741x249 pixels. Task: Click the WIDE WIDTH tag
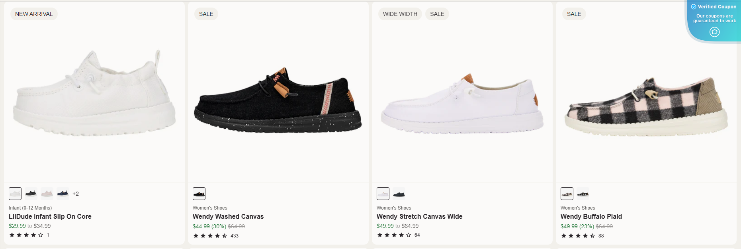(400, 14)
